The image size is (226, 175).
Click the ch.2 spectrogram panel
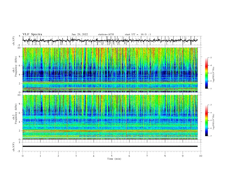(x=110, y=117)
